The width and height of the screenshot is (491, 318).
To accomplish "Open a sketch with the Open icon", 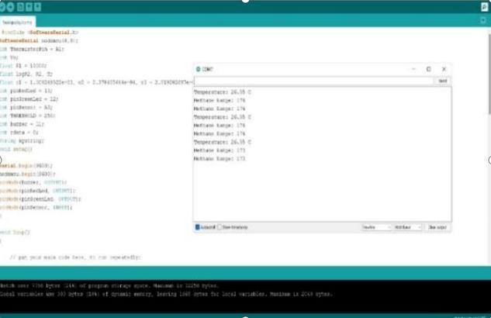I will click(x=29, y=7).
